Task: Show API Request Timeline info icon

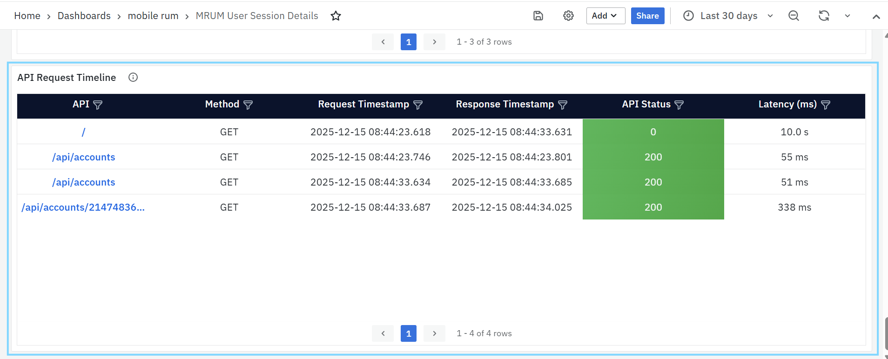Action: tap(133, 77)
